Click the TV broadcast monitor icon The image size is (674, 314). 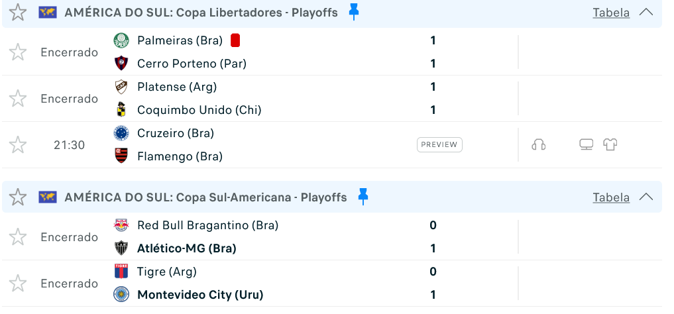pyautogui.click(x=587, y=145)
